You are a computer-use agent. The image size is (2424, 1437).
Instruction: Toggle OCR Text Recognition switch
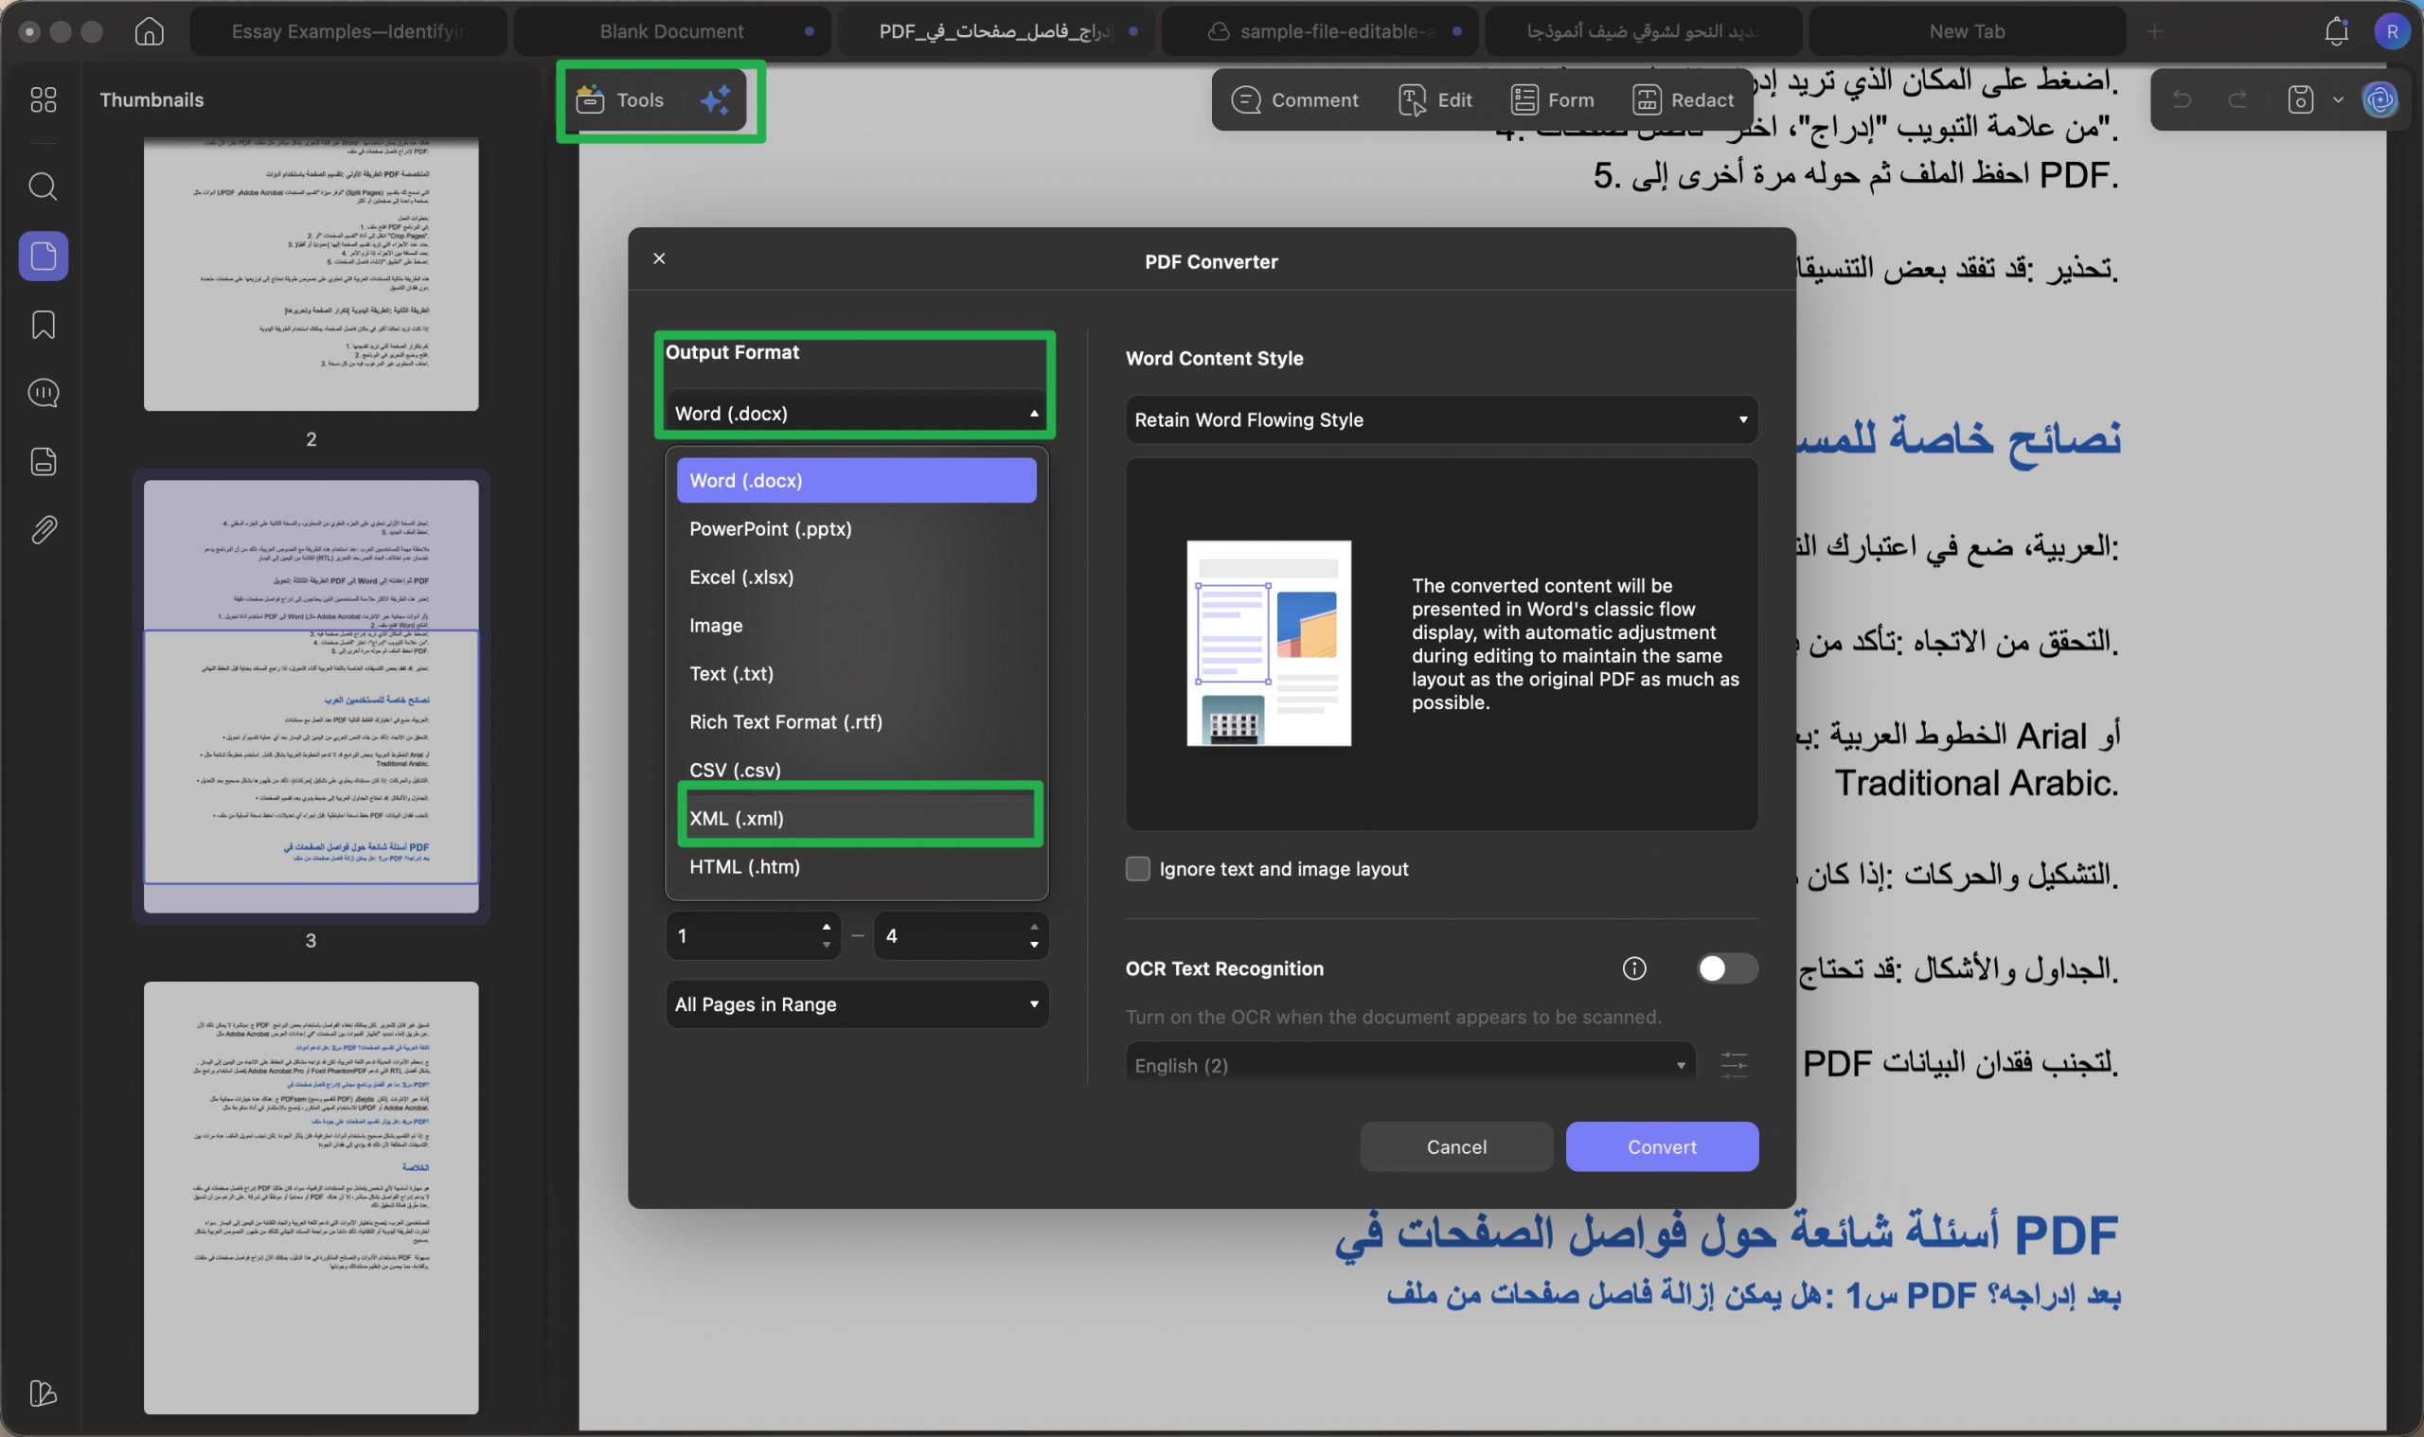coord(1728,968)
